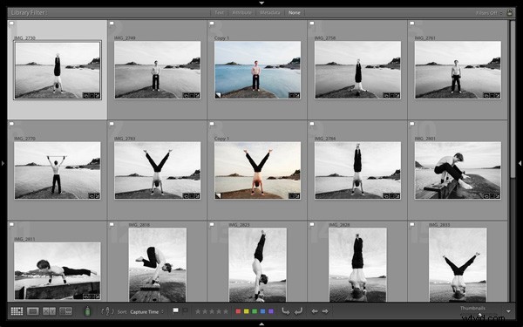Viewport: 523px width, 327px height.
Task: Select the color Copy 1 standing thumbnail
Action: [x=257, y=70]
